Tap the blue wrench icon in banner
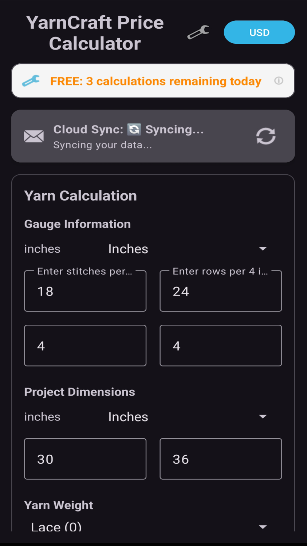Screen dimensions: 307x546 point(31,81)
